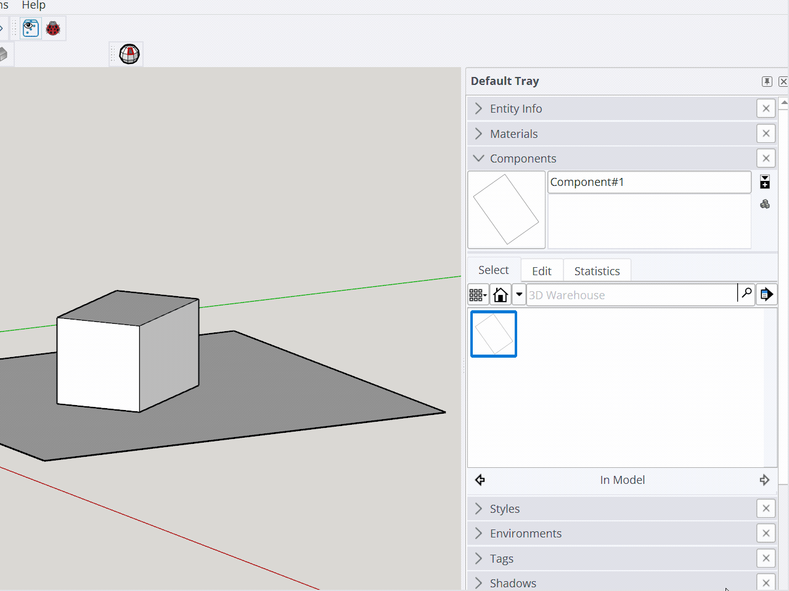Switch to the Select tab
This screenshot has height=591, width=789.
[x=494, y=270]
